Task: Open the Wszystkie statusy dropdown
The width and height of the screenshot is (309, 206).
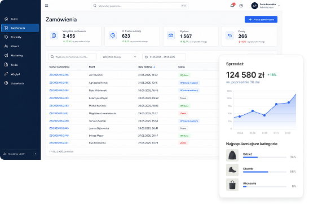Action: 120,57
